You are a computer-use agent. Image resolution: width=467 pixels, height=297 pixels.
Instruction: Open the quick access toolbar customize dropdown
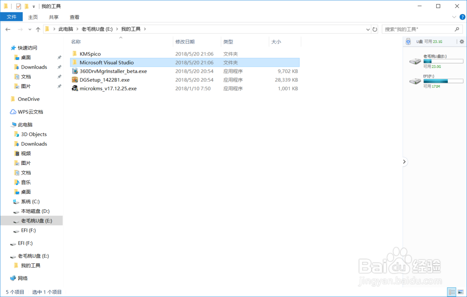[x=34, y=7]
